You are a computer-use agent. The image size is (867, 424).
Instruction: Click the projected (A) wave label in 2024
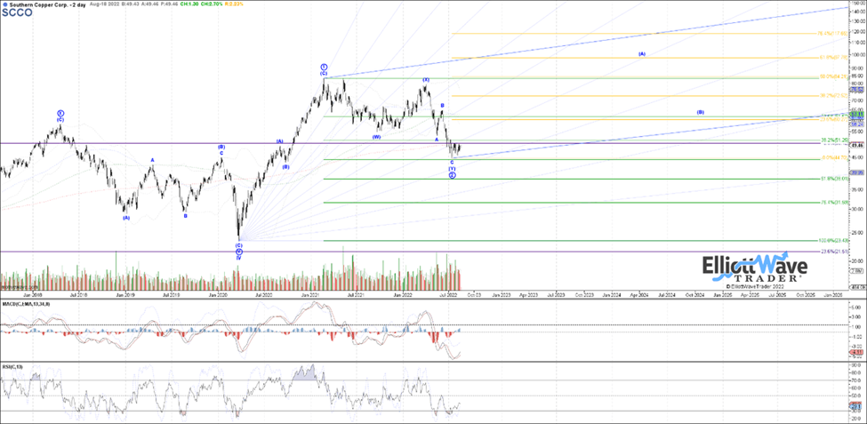click(641, 53)
